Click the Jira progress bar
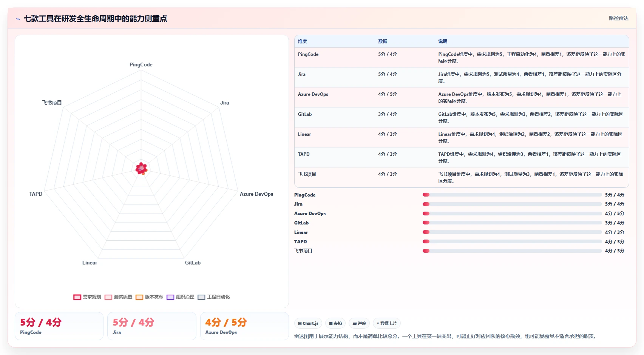Screen dimensions: 644x355 (512, 204)
